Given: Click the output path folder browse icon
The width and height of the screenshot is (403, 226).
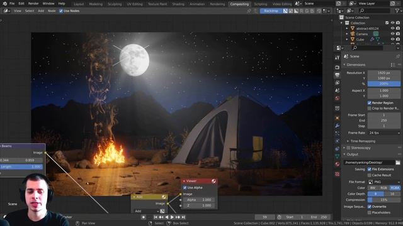Looking at the screenshot, I should coord(398,163).
